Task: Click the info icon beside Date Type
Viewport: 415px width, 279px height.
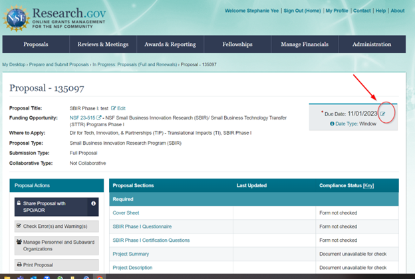Action: [333, 124]
